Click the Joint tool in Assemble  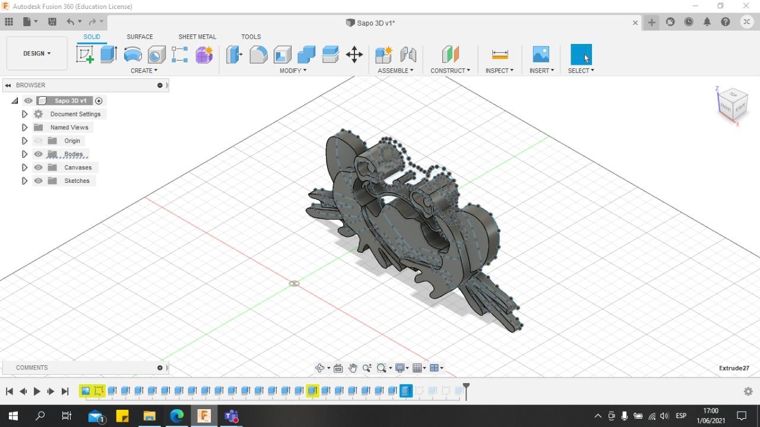(408, 55)
